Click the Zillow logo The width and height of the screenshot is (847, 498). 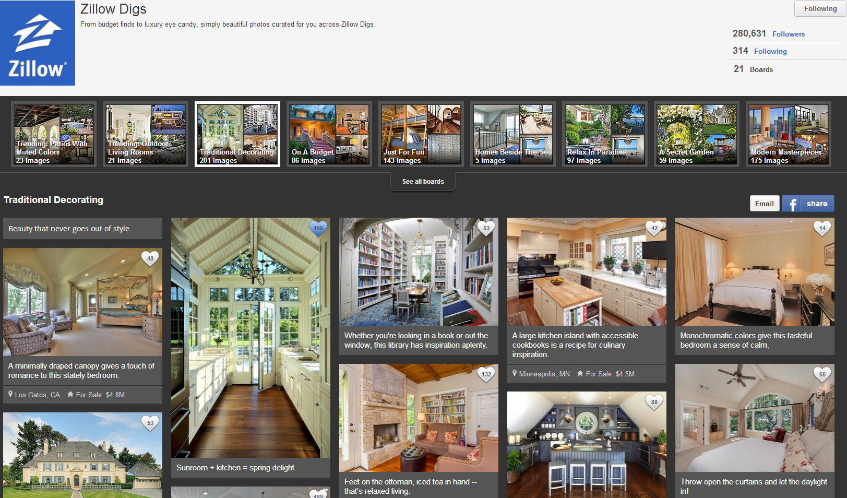[x=38, y=43]
